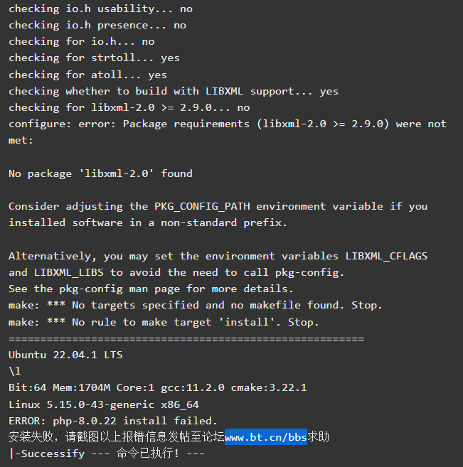Click the 'checking for strtoll... yes' line
This screenshot has width=463, height=467.
pos(94,58)
